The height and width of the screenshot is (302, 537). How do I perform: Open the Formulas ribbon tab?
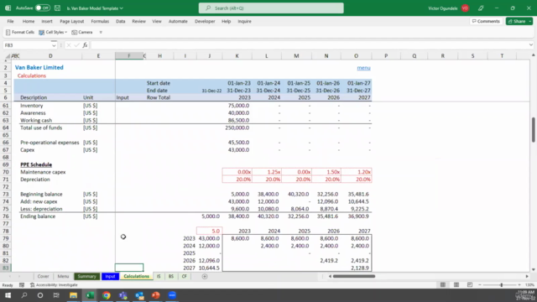click(x=100, y=21)
